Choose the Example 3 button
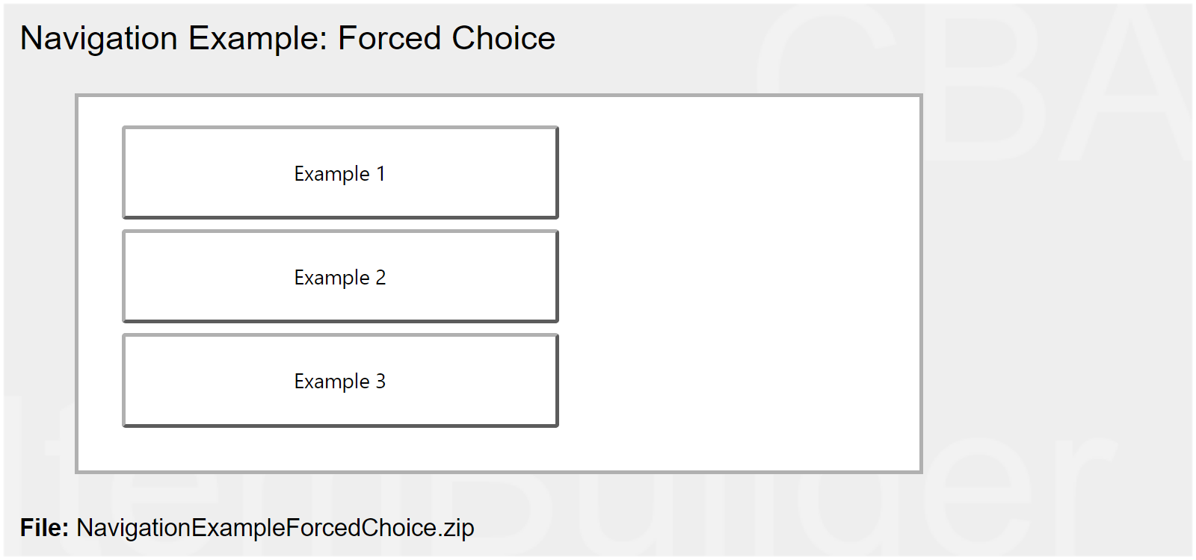This screenshot has height=560, width=1196. (340, 381)
